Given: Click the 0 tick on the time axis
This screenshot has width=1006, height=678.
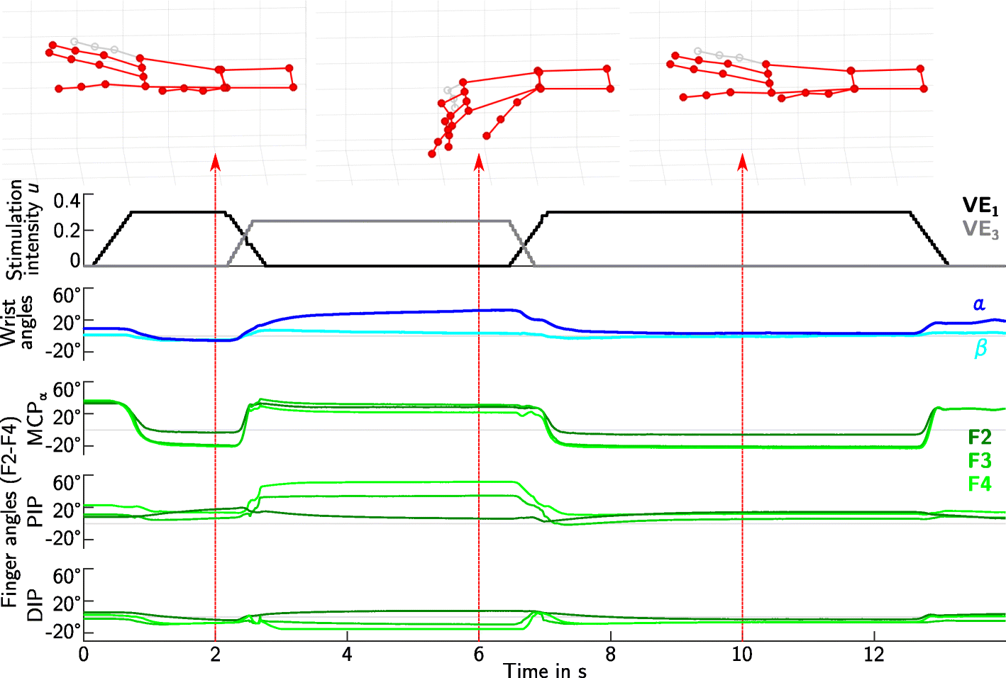Looking at the screenshot, I should (x=84, y=654).
